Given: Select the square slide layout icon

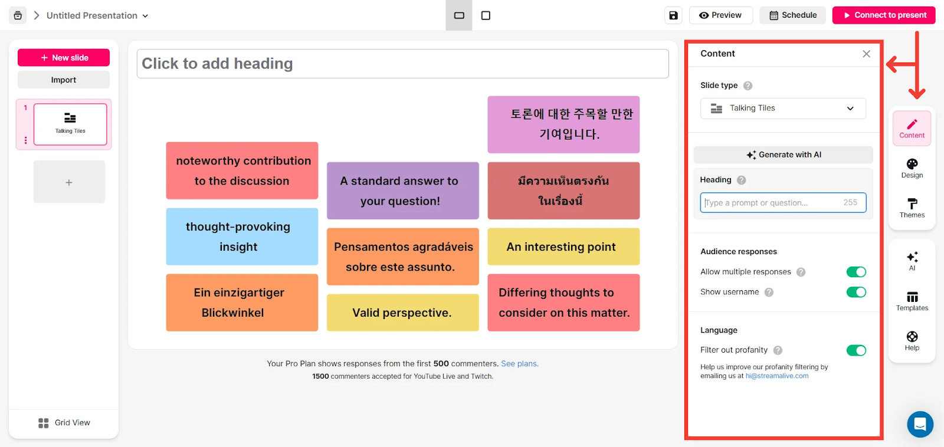Looking at the screenshot, I should point(486,15).
